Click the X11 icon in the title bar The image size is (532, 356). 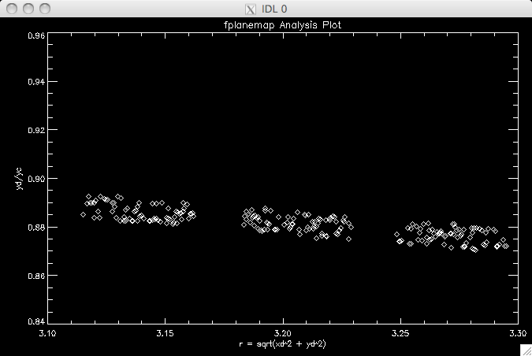(251, 9)
